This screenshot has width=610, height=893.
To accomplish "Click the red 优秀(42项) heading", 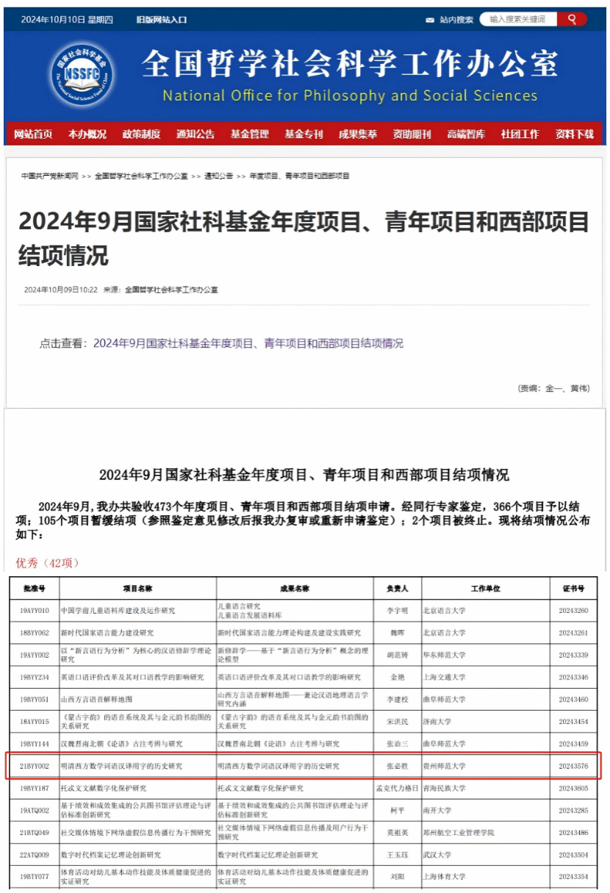I will 48,562.
